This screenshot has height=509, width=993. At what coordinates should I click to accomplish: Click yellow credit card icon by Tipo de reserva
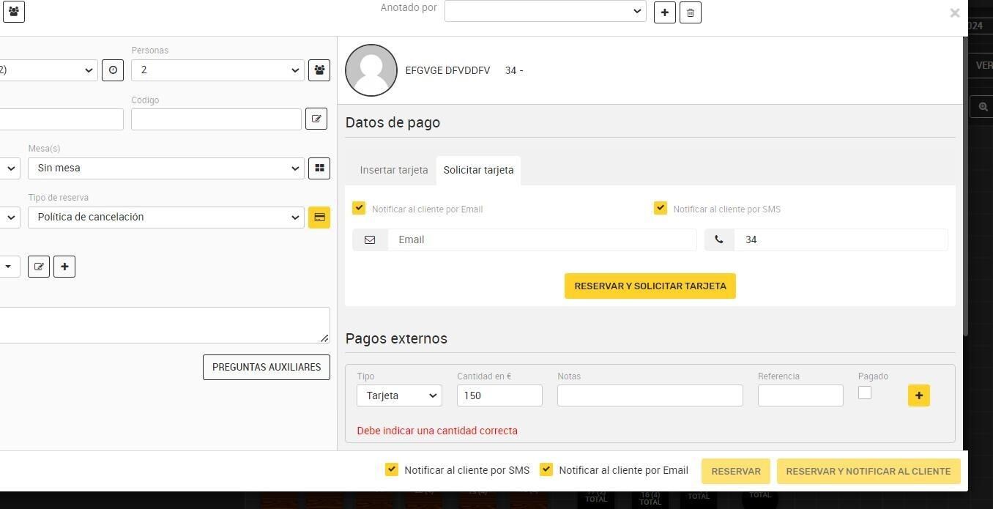coord(319,218)
